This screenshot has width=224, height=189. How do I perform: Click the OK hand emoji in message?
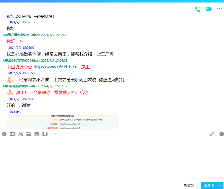[x=10, y=80]
